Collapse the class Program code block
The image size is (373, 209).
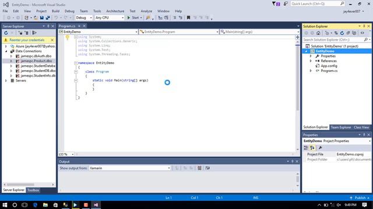(76, 72)
